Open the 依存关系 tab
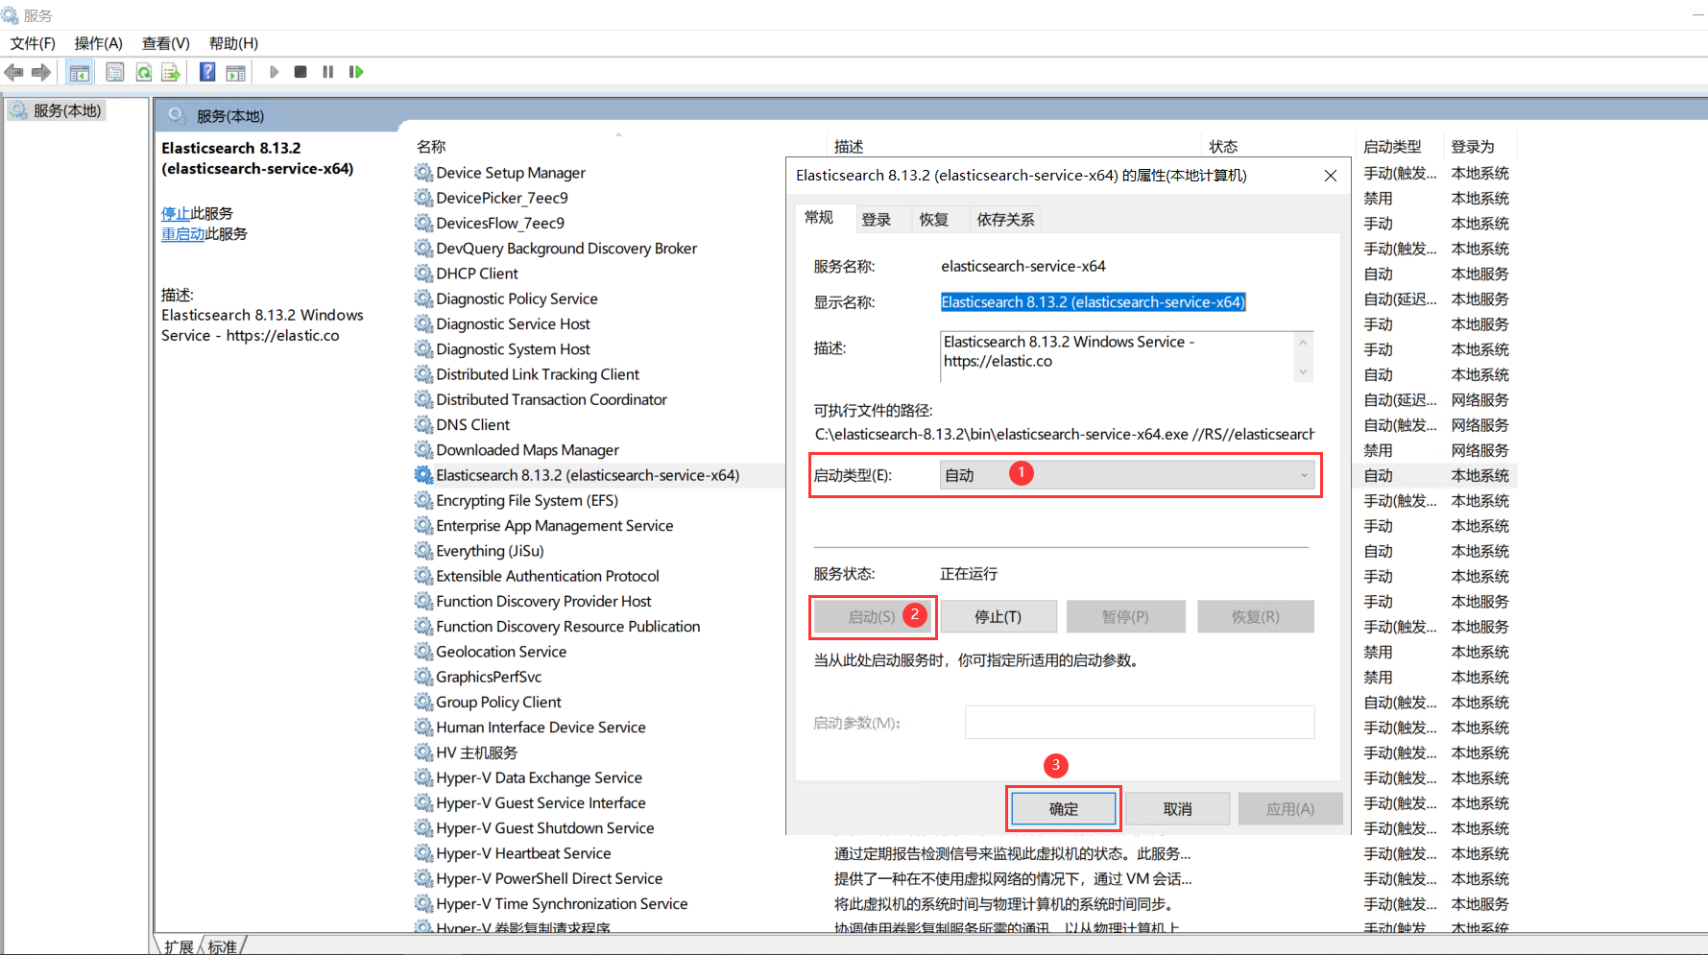The width and height of the screenshot is (1708, 955). (1005, 220)
